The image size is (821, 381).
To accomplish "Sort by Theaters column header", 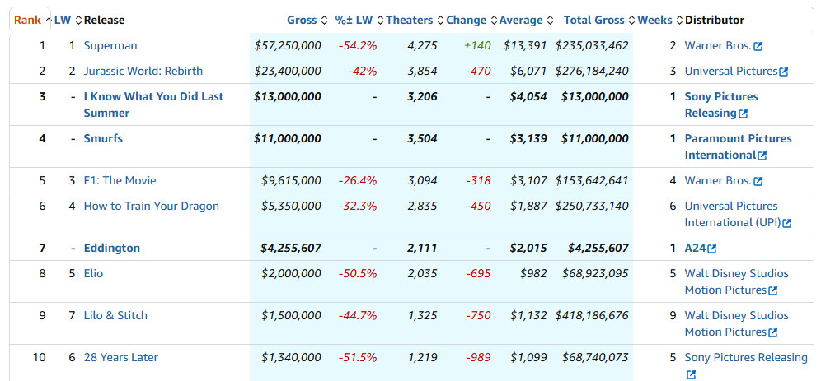I will pos(409,20).
